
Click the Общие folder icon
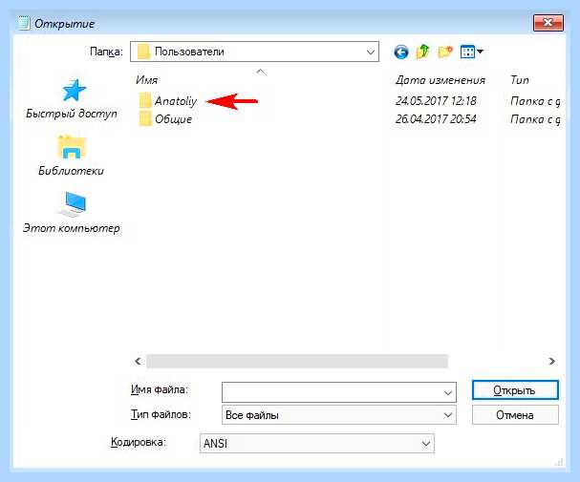point(145,118)
